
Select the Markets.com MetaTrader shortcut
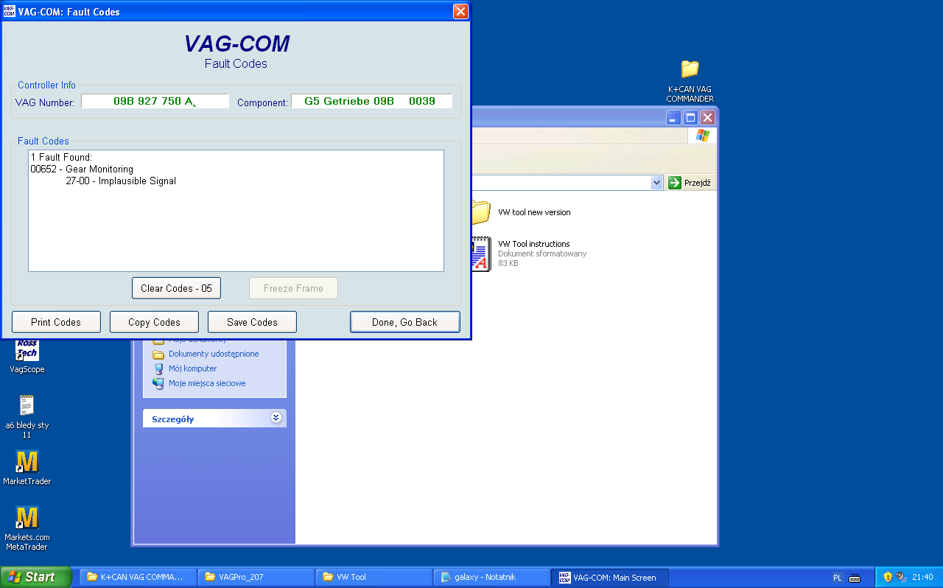[x=27, y=528]
